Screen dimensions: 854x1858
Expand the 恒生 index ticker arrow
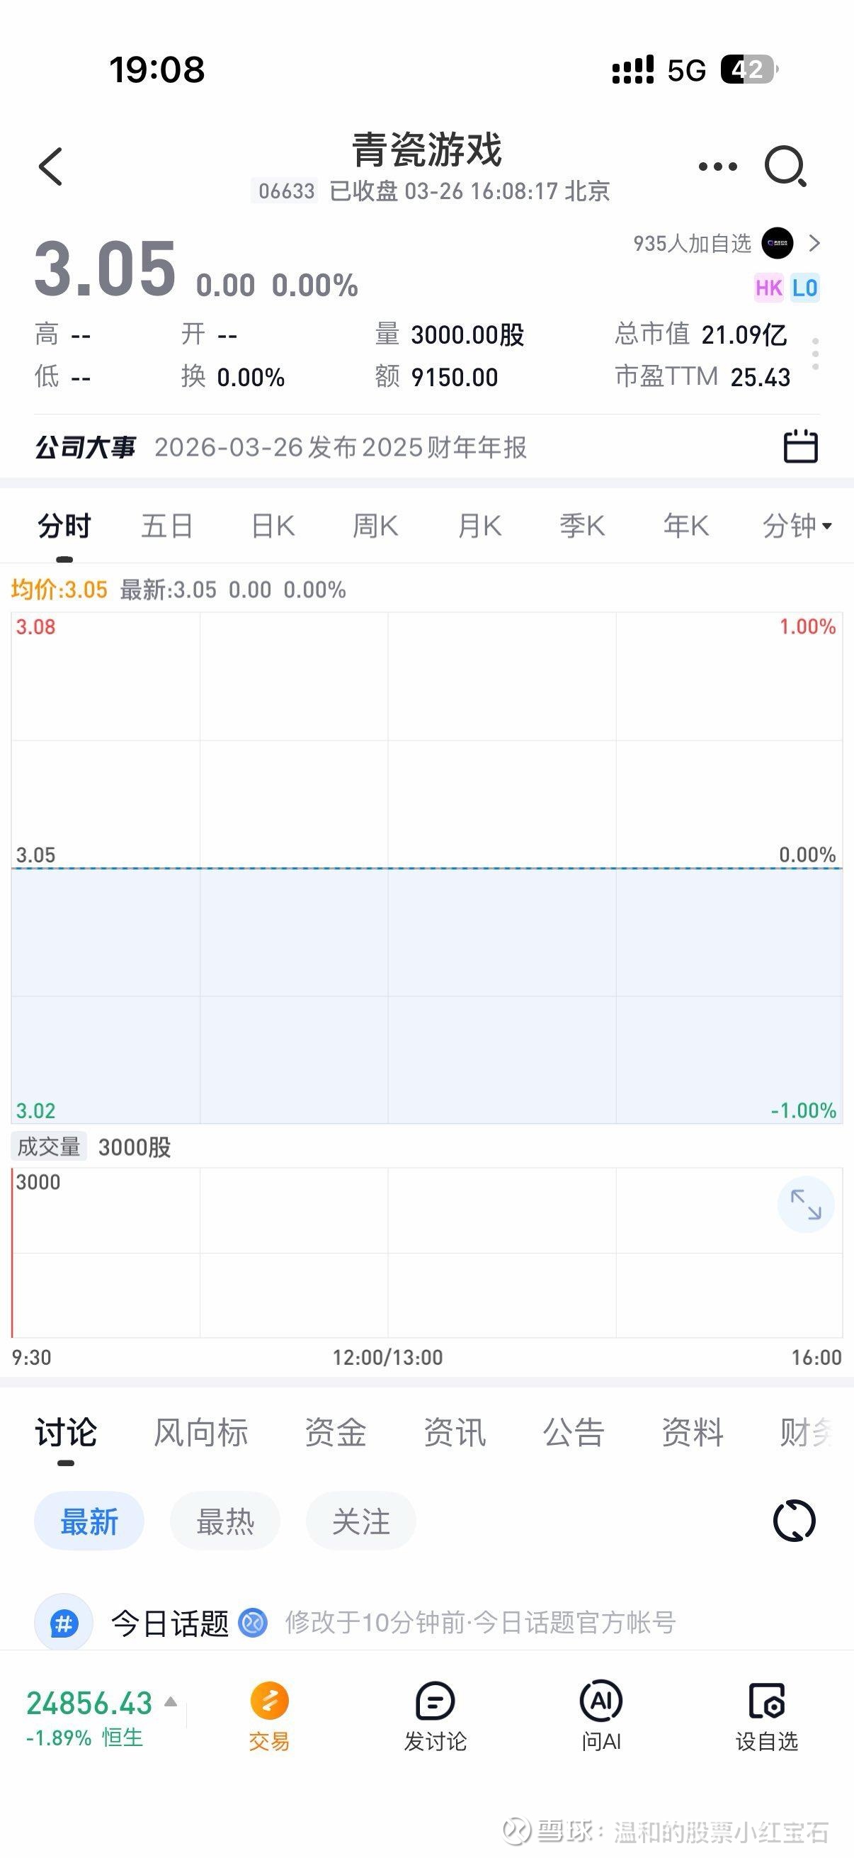171,1702
